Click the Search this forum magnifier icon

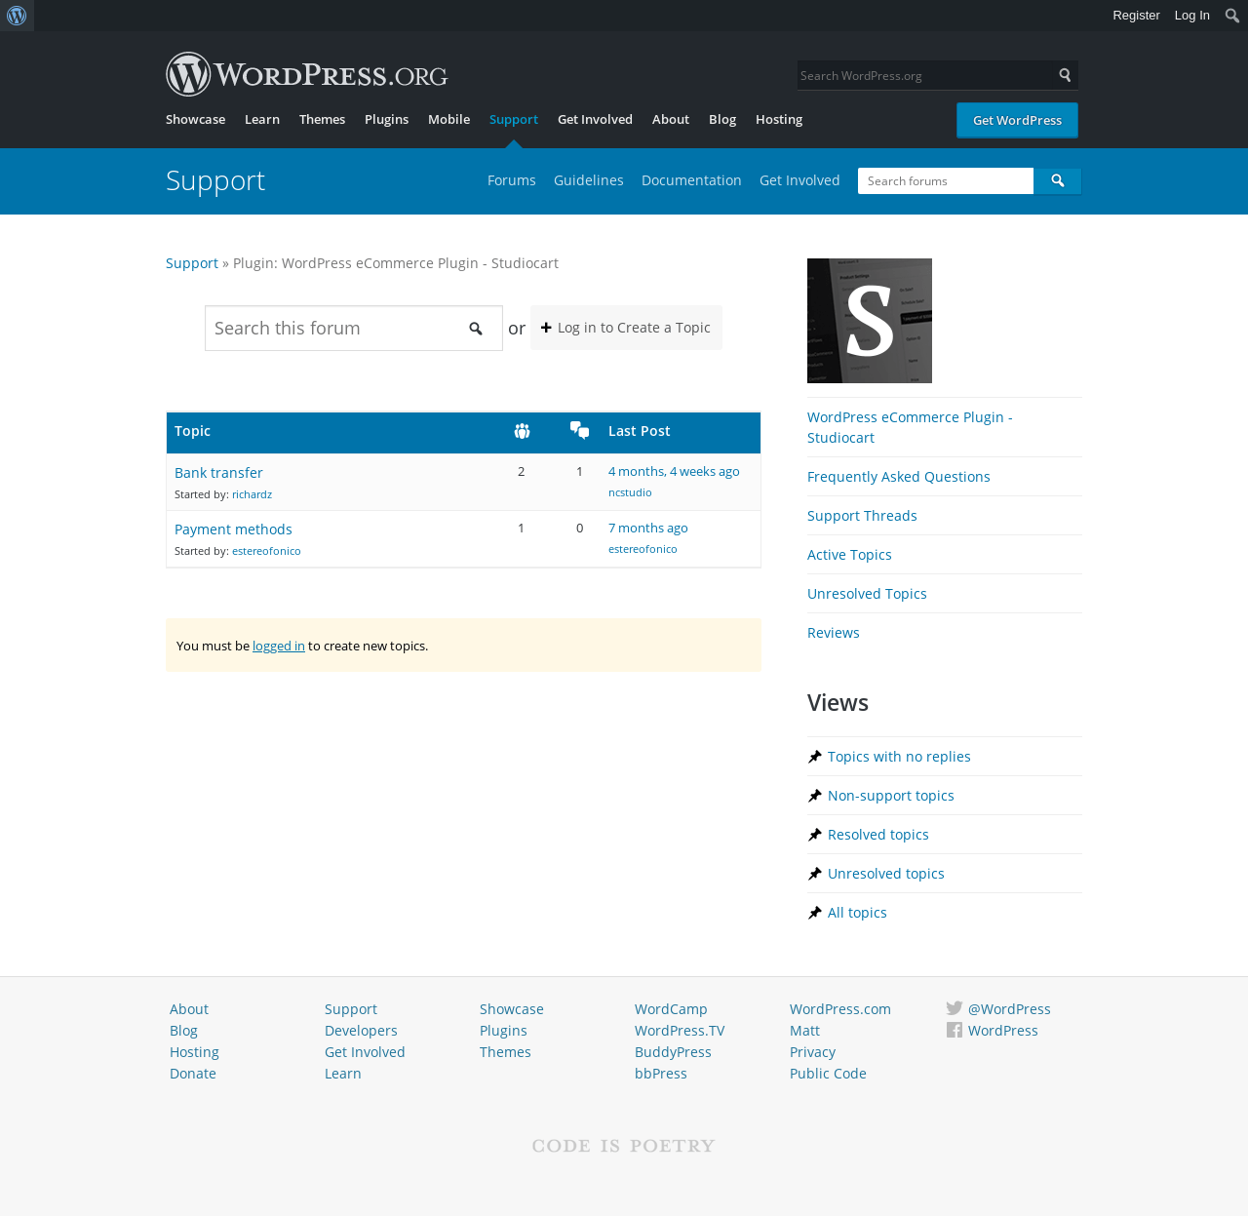tap(476, 329)
